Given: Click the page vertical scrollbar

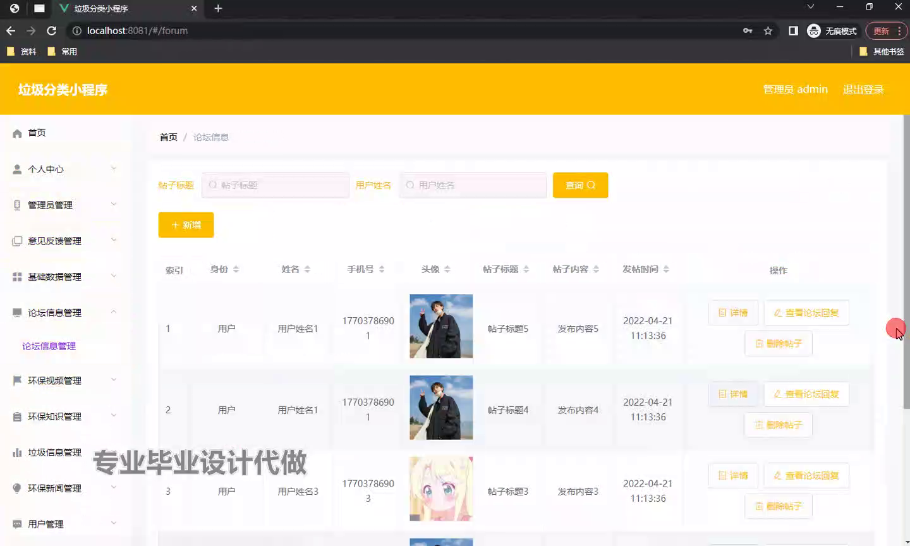Looking at the screenshot, I should tap(906, 261).
